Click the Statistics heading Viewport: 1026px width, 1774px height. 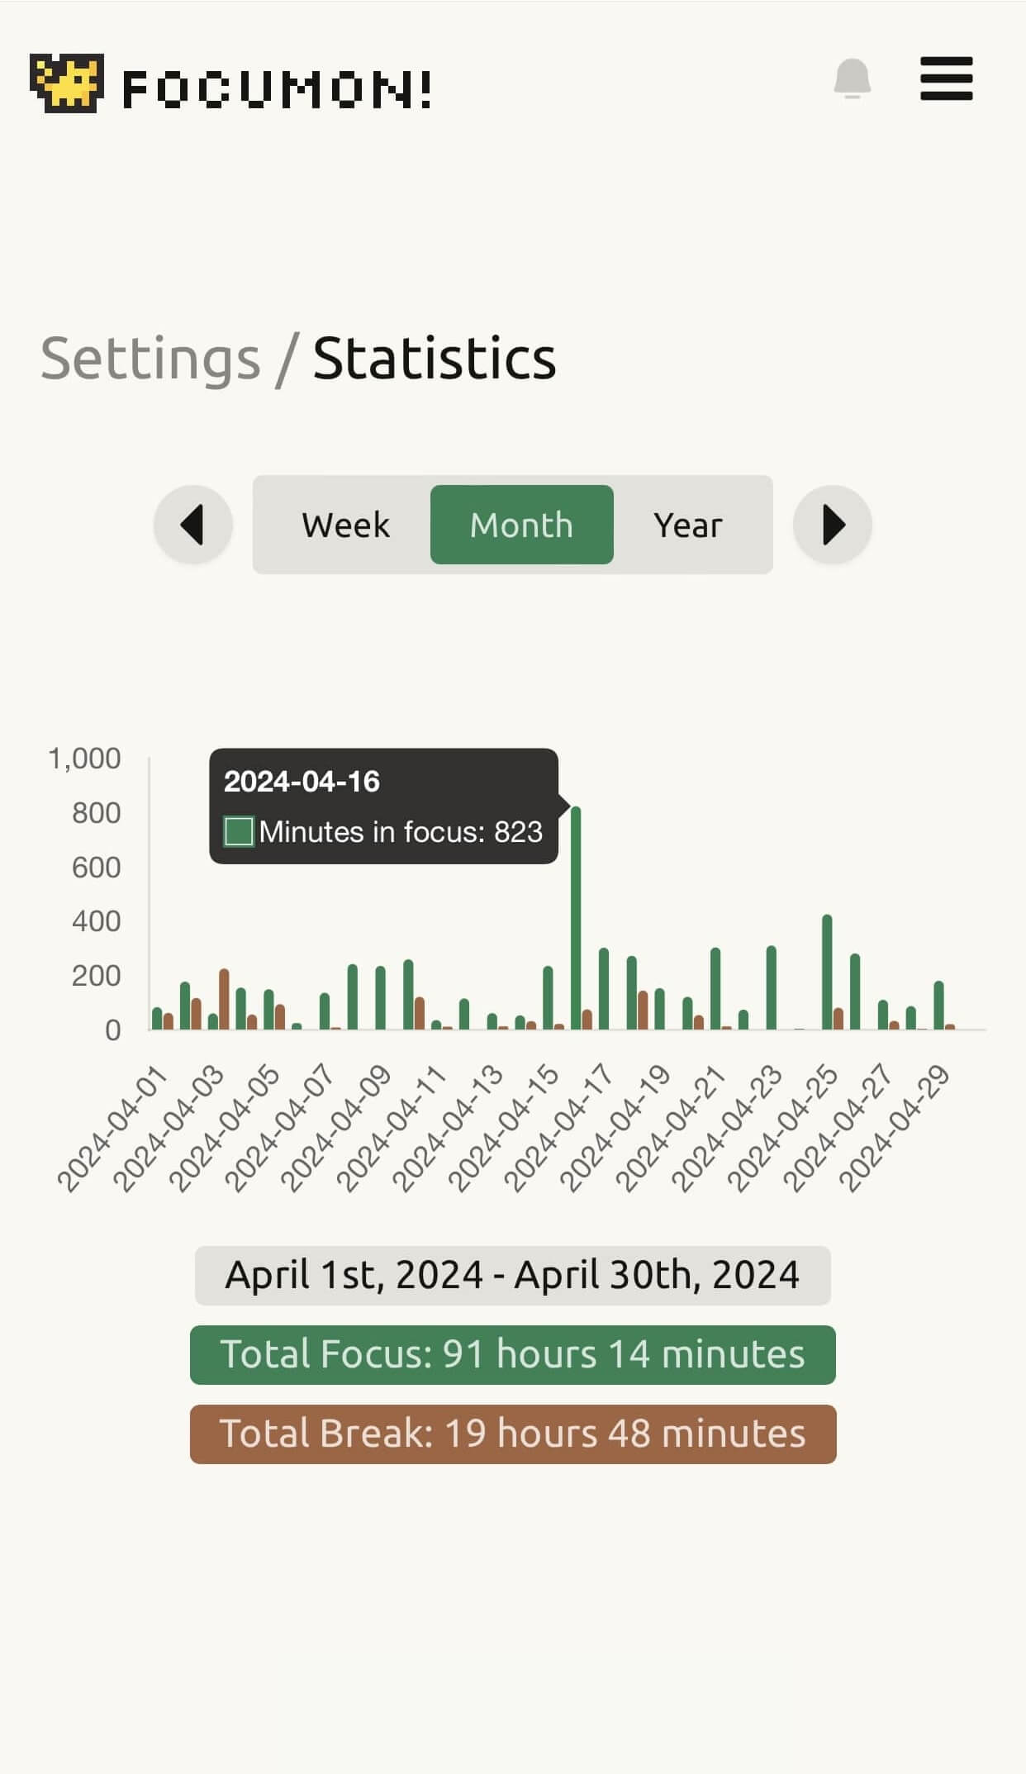[435, 359]
